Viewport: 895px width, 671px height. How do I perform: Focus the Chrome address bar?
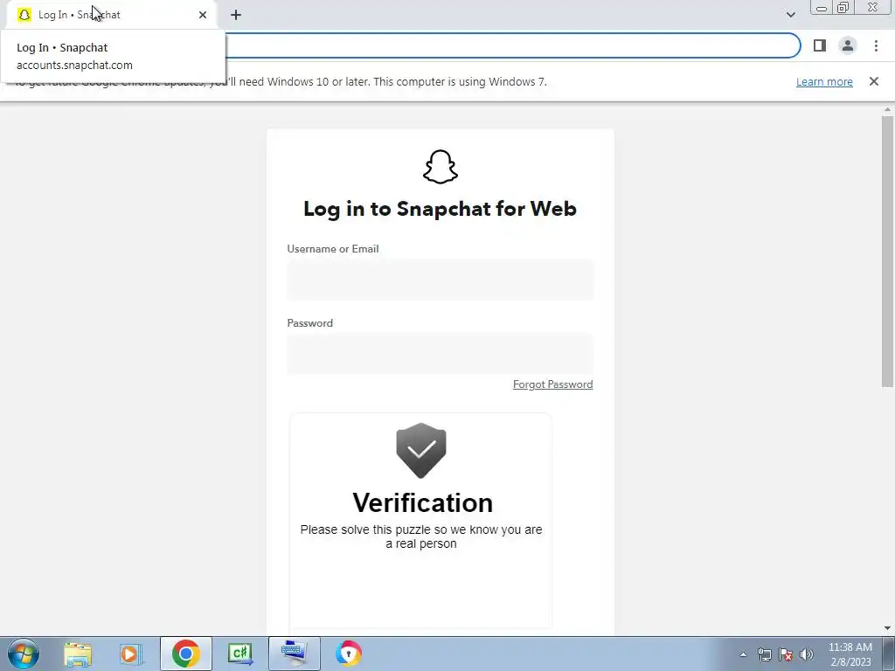point(512,45)
